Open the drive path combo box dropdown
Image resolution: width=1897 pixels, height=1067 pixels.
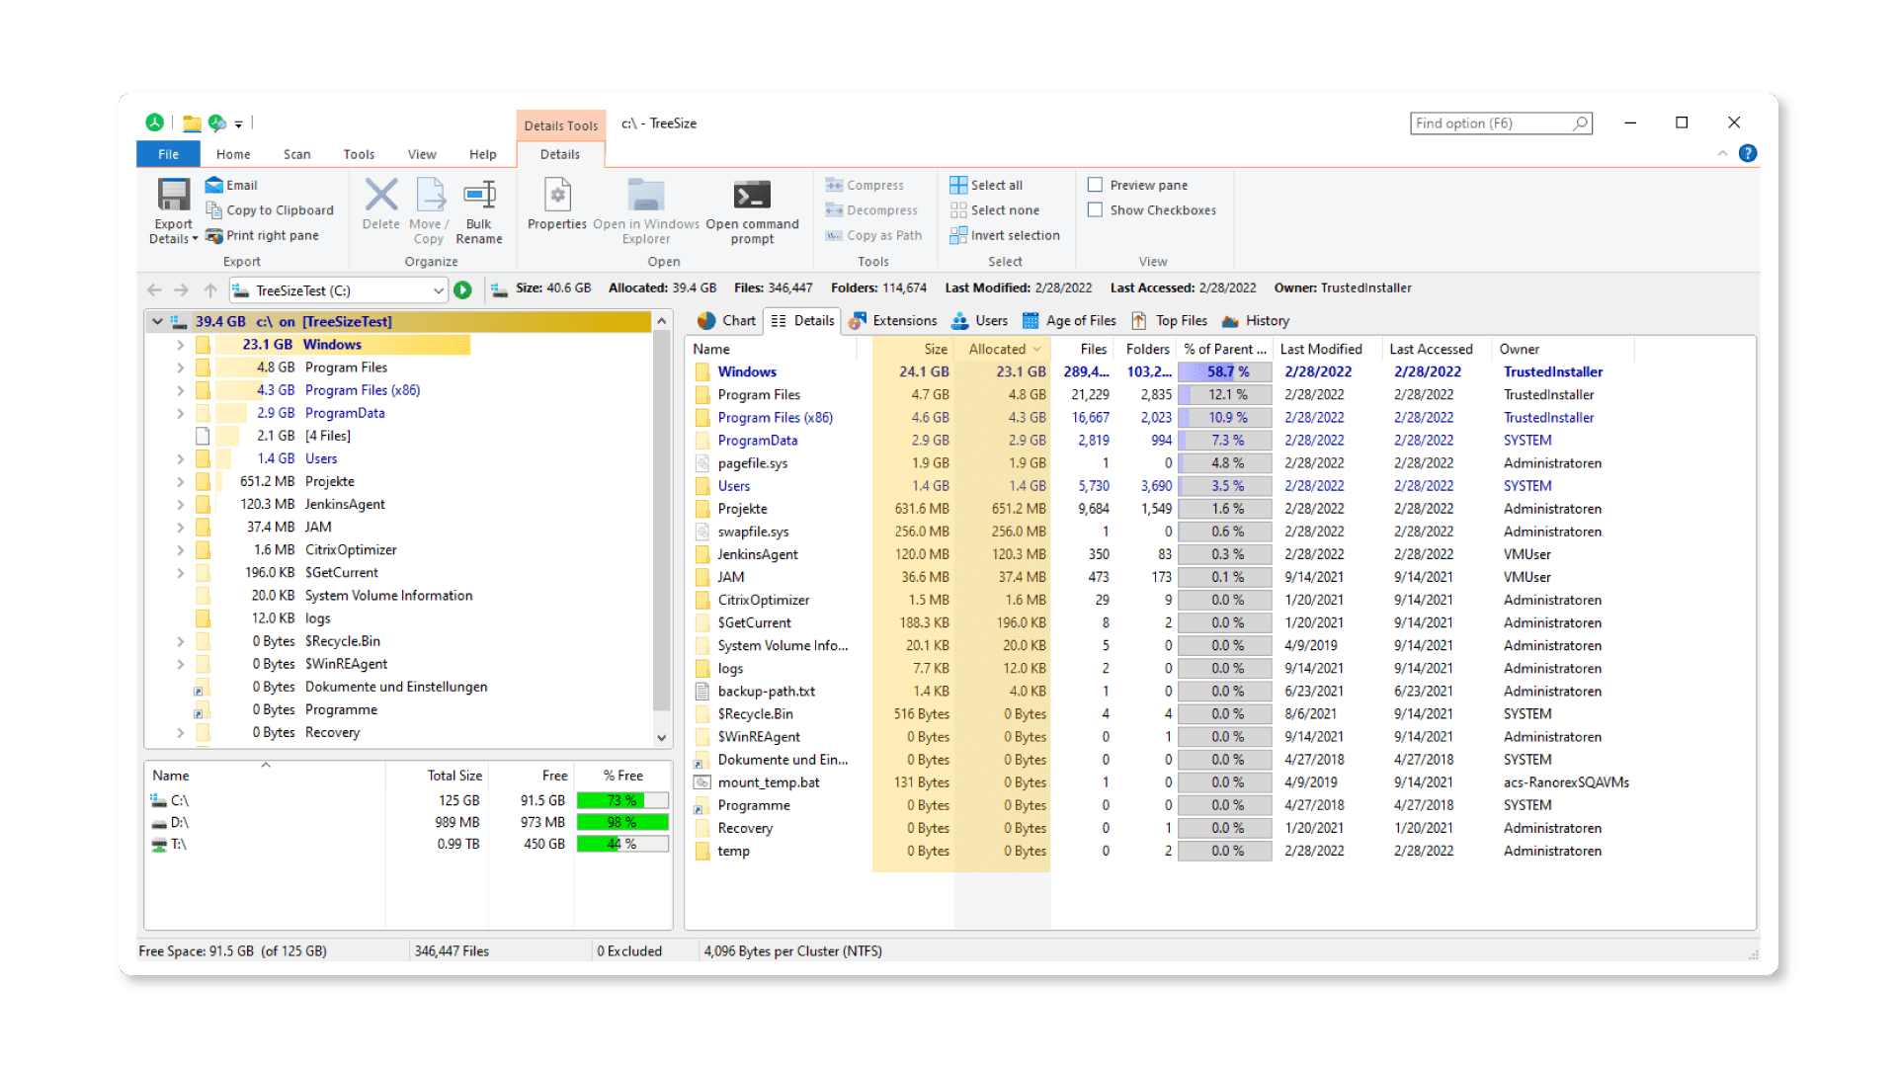pos(439,289)
